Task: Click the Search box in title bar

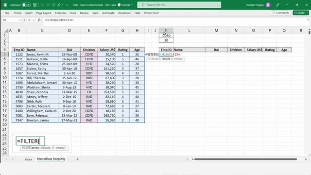Action: [x=179, y=5]
